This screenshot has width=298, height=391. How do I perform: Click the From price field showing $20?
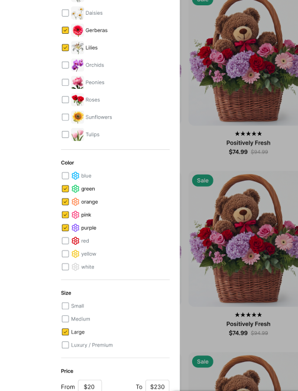[x=90, y=386]
